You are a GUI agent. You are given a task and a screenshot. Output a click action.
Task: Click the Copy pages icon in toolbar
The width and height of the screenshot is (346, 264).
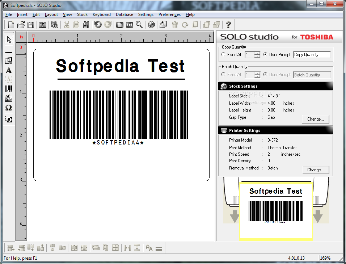(76, 25)
